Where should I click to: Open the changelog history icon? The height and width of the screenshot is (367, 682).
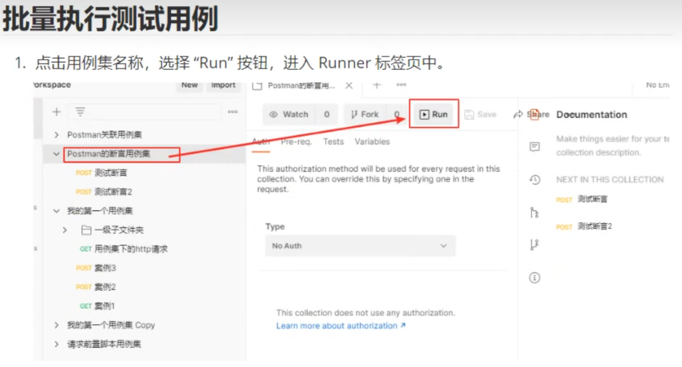535,180
